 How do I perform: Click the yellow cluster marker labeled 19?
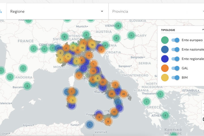point(82,48)
